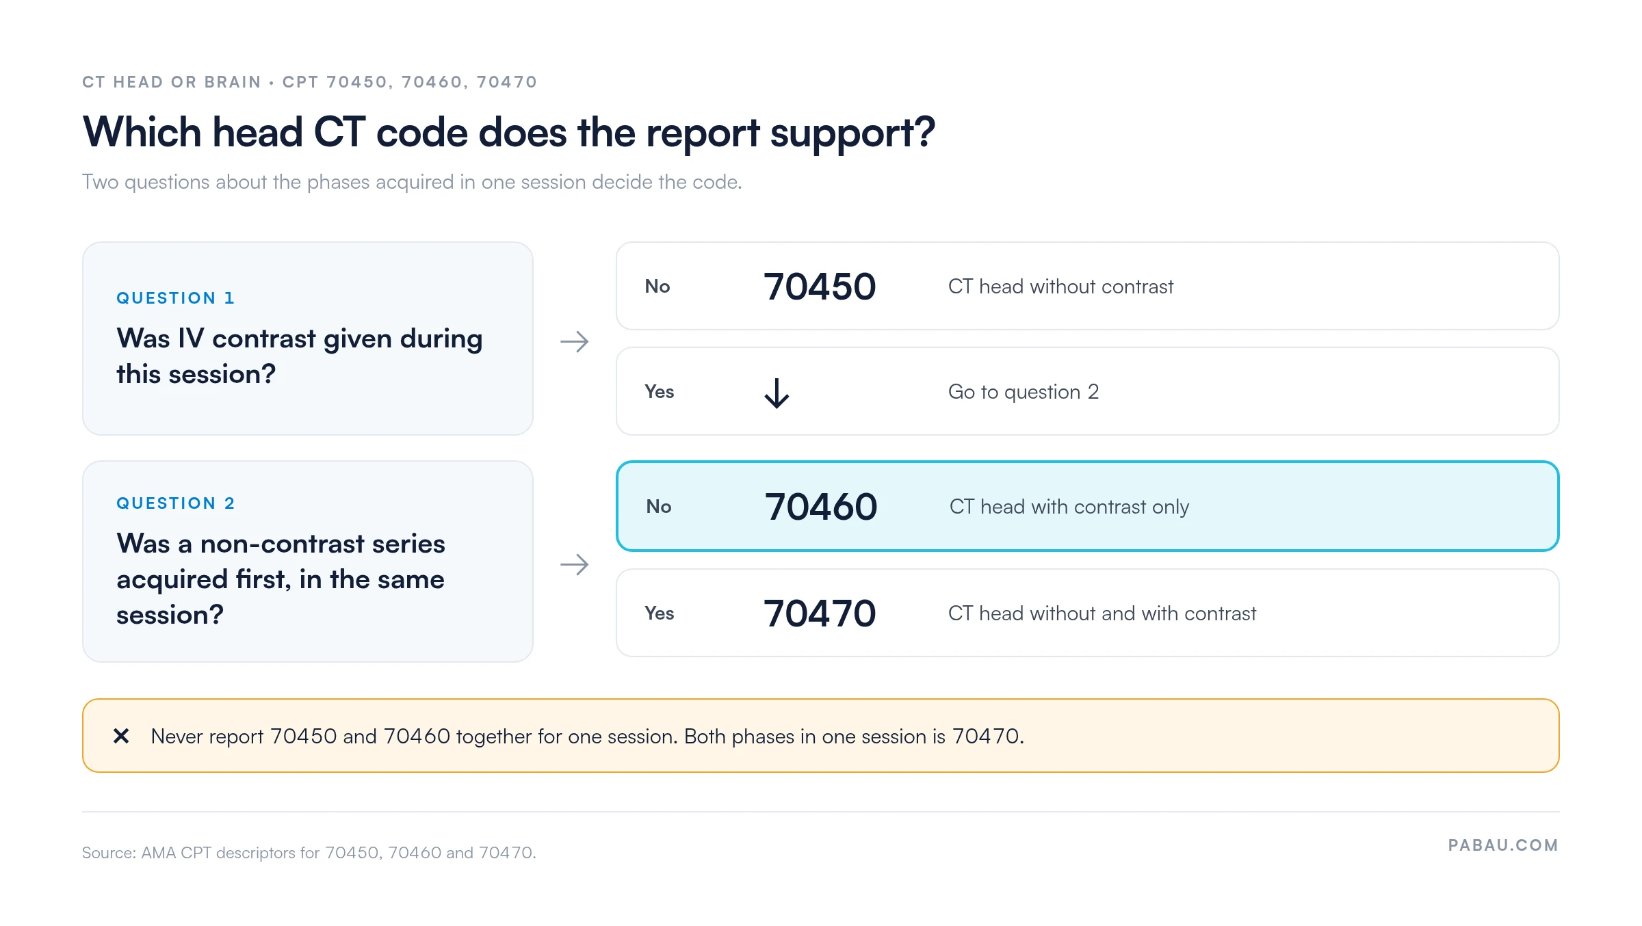Click the Question 2 card
This screenshot has height=926, width=1642.
coord(308,561)
